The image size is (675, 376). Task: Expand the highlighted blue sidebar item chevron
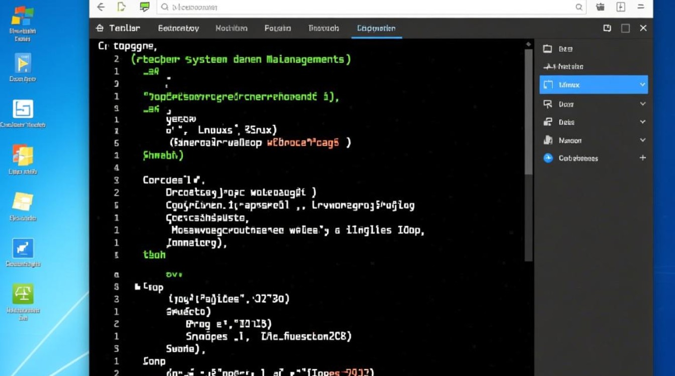[x=642, y=85]
